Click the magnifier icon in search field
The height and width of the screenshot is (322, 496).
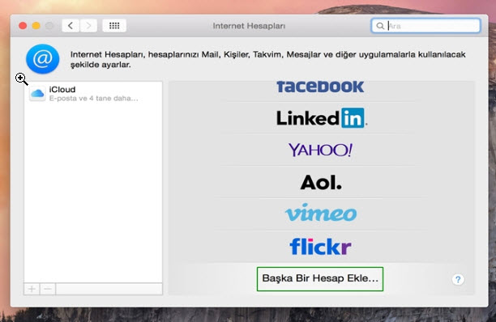click(x=380, y=26)
